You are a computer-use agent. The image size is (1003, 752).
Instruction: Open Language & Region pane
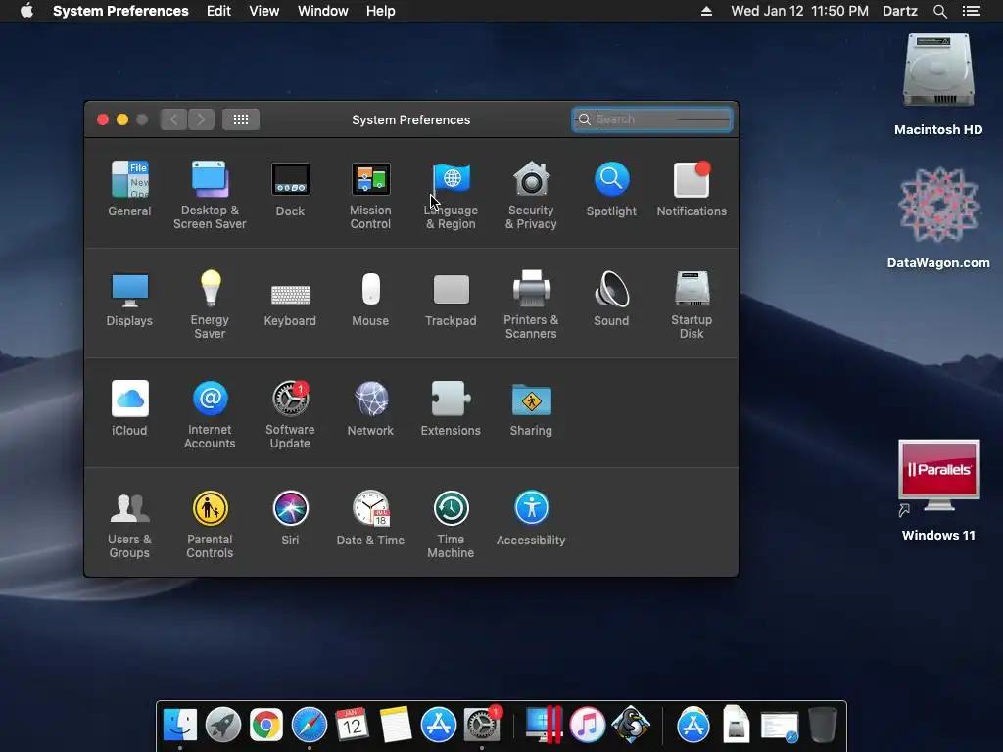451,195
